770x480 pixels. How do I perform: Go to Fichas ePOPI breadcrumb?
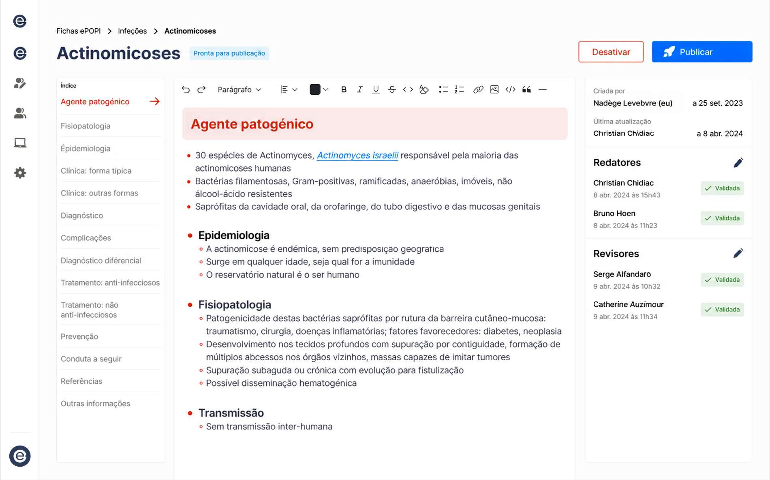(79, 31)
